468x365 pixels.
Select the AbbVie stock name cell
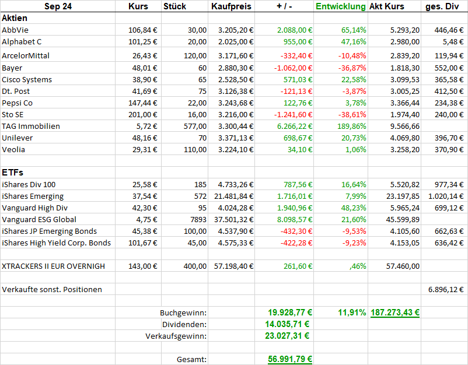17,30
